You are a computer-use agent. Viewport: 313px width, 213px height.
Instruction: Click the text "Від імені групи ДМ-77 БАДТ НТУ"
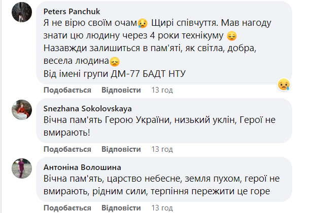[x=114, y=74]
